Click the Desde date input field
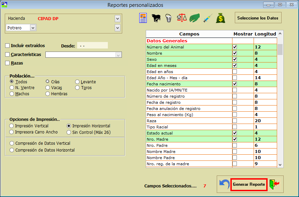The height and width of the screenshot is (197, 299). 92,45
